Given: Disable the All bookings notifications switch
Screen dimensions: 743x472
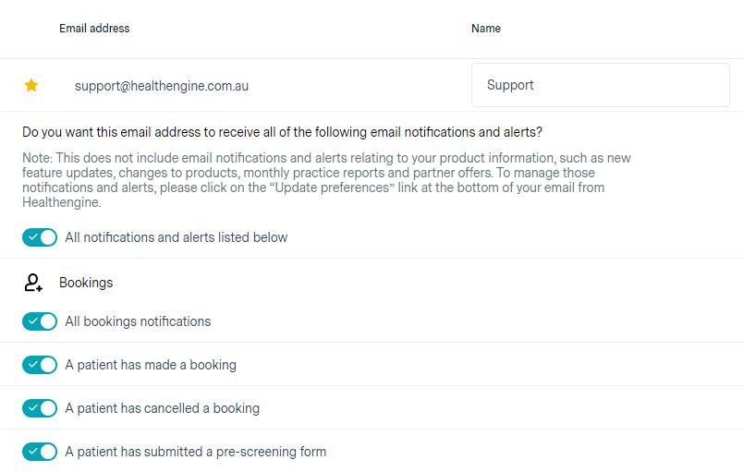Looking at the screenshot, I should pyautogui.click(x=40, y=321).
